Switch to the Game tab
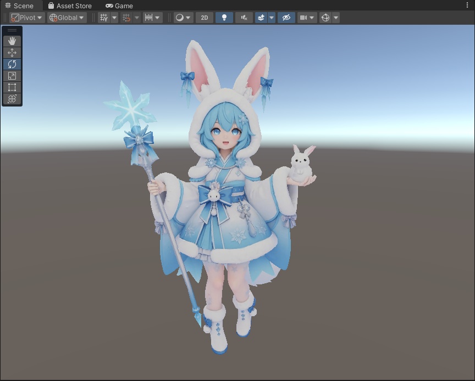Viewport: 475px width, 381px height. [119, 5]
